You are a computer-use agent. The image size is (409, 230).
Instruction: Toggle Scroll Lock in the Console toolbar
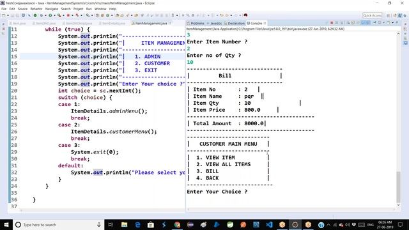pyautogui.click(x=353, y=23)
